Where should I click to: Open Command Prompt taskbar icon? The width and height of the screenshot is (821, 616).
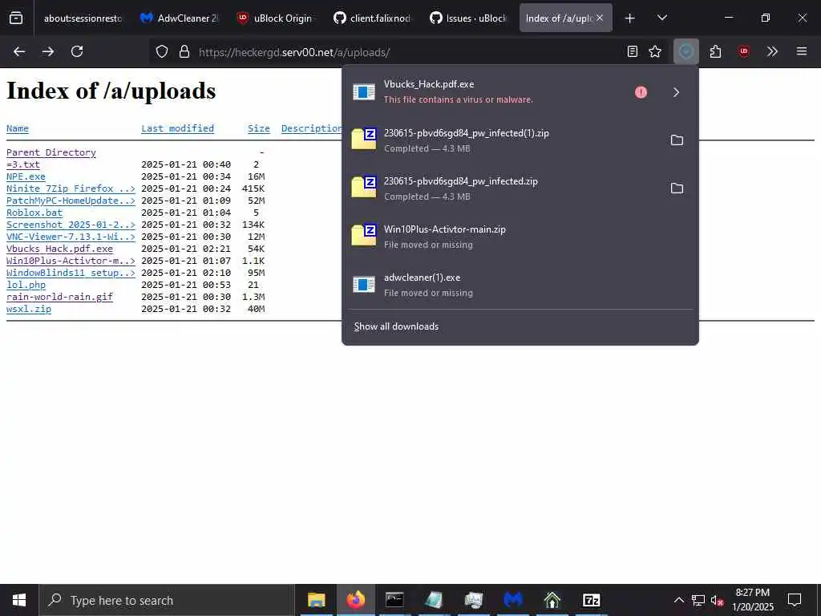(x=394, y=600)
